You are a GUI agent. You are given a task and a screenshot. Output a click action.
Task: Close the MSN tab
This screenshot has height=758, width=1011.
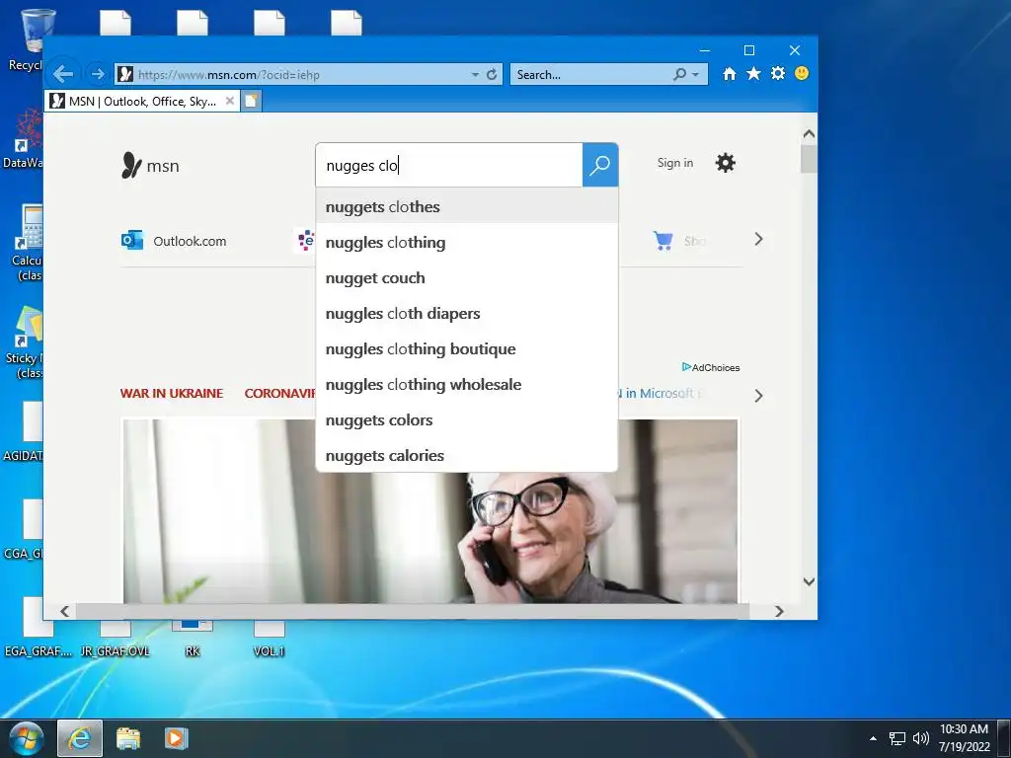tap(229, 101)
